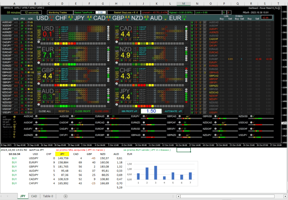Viewport: 288px width, 200px height.
Task: Click the tallest bar in the chart
Action: click(x=156, y=173)
